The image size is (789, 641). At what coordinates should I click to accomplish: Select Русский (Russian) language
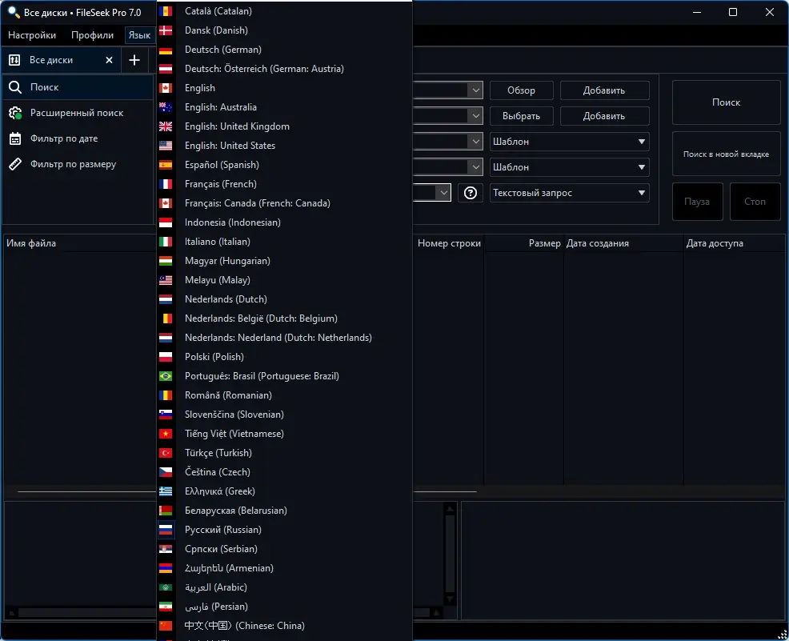coord(285,530)
